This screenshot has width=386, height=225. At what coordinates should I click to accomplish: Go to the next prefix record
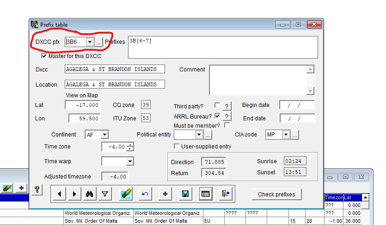point(74,194)
